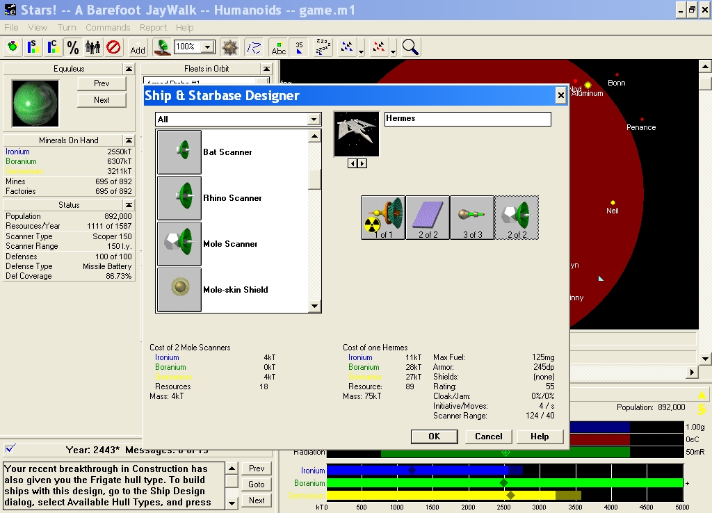Select the Rhino Scanner component icon
Viewport: 712px width, 513px height.
(179, 198)
